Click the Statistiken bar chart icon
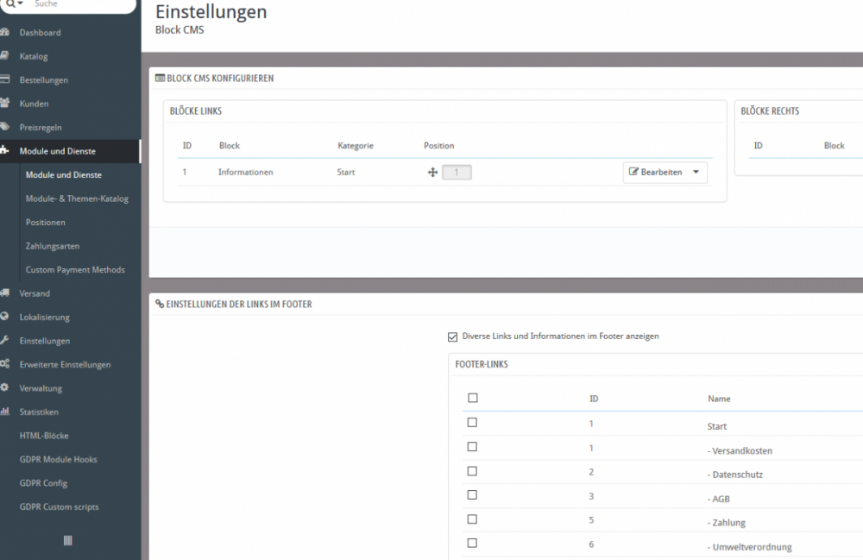This screenshot has width=863, height=560. (4, 412)
